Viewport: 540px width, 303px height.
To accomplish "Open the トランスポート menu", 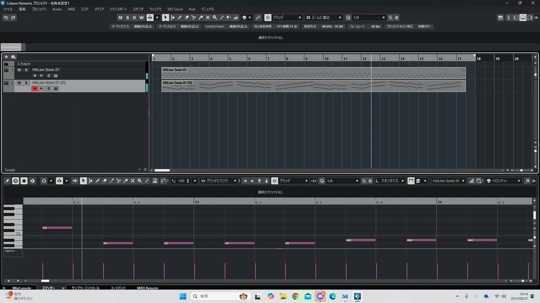I will point(118,9).
